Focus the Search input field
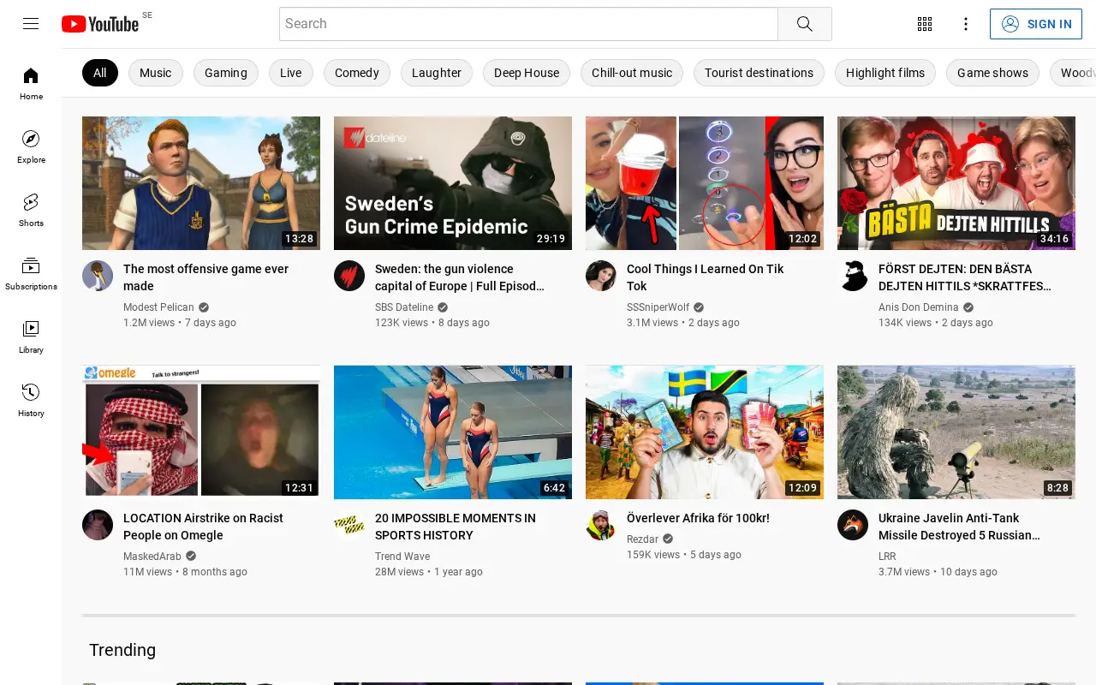 pyautogui.click(x=528, y=24)
